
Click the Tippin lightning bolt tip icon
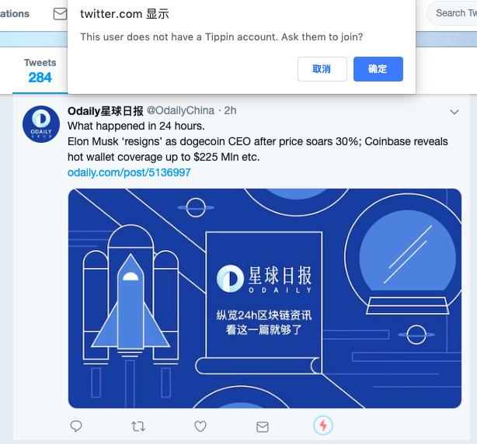323,425
